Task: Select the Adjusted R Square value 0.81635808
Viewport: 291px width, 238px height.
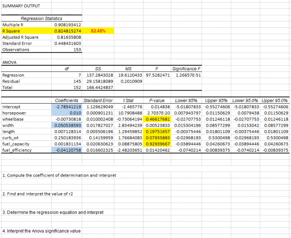Action: point(69,37)
